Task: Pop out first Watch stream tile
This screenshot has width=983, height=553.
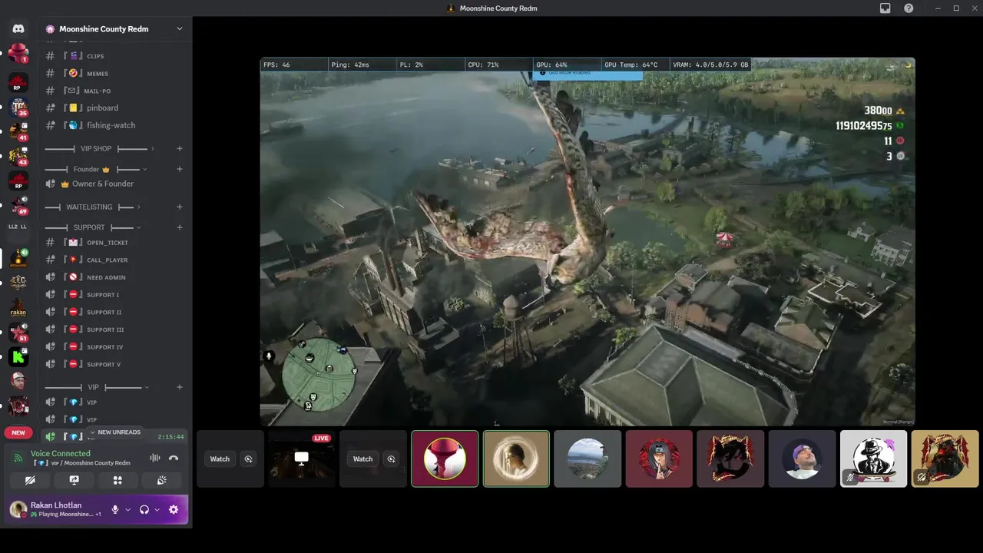Action: point(248,459)
